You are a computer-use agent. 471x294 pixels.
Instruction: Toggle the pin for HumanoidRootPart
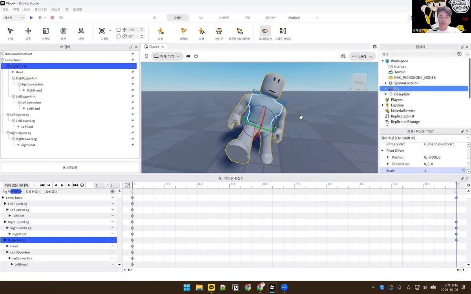click(133, 54)
